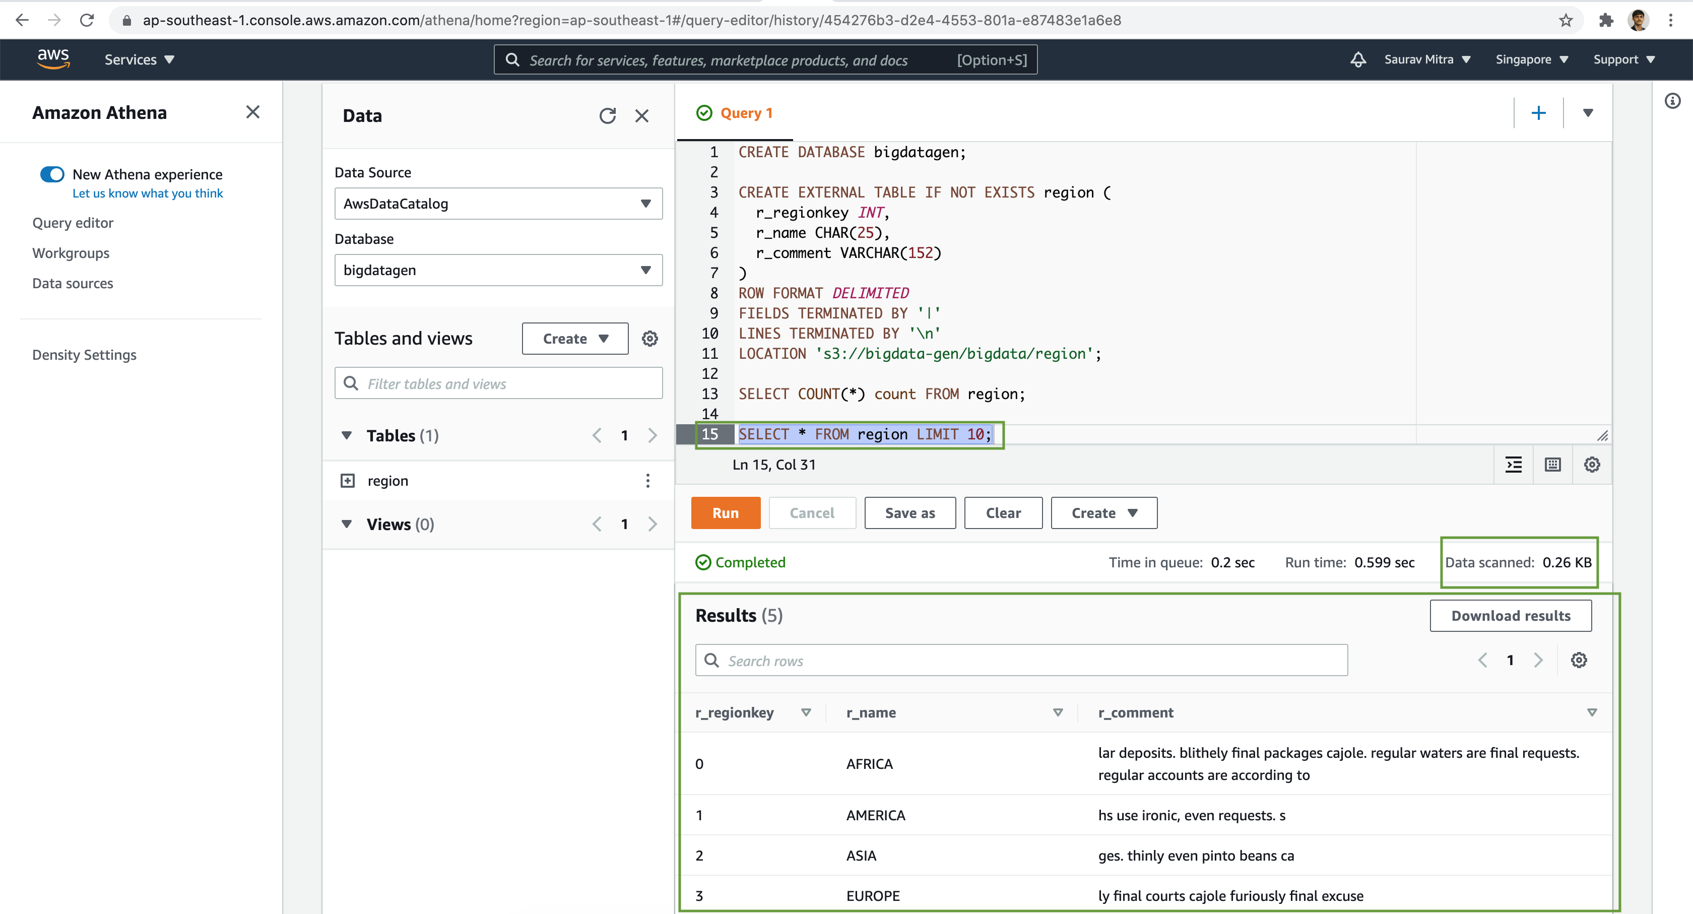Open the Services menu

tap(140, 60)
